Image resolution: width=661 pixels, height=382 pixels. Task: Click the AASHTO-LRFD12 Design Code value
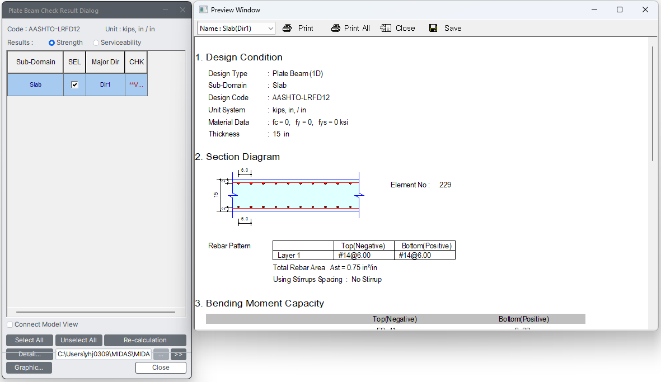[301, 98]
